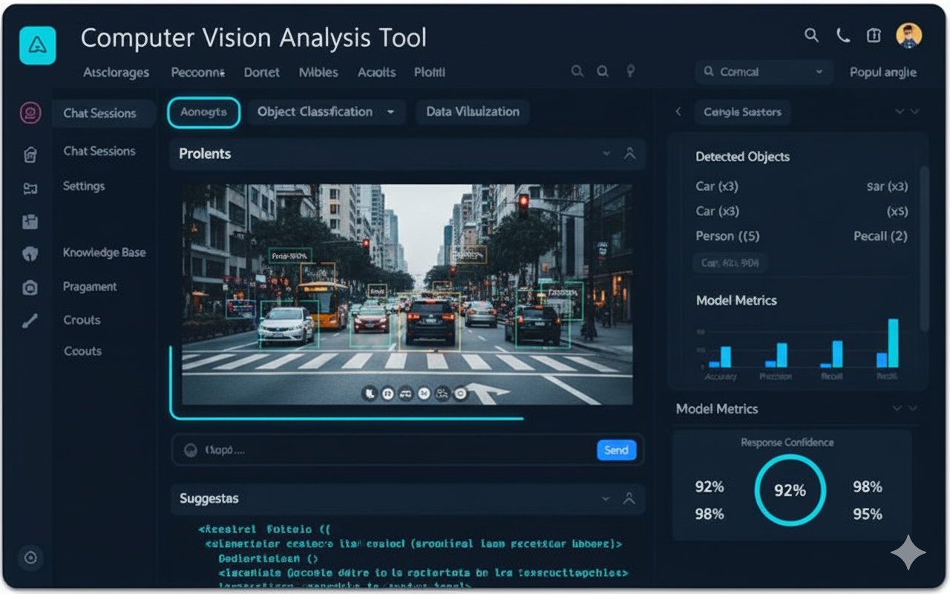Click sidebar icon beside Knowledge Base
950x594 pixels.
click(x=30, y=254)
